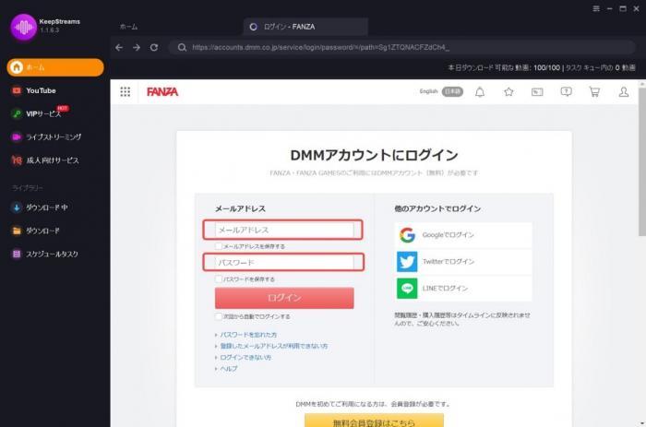
Task: Open the user account icon
Action: [624, 92]
